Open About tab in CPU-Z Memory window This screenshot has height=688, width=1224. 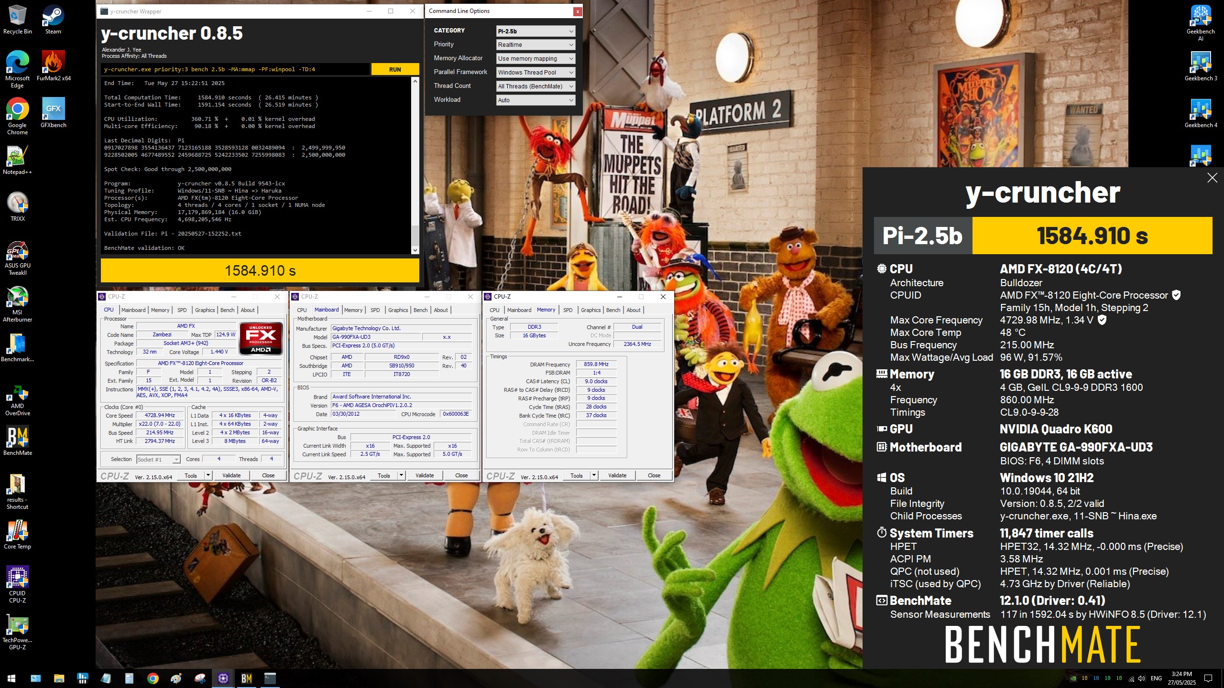click(634, 310)
